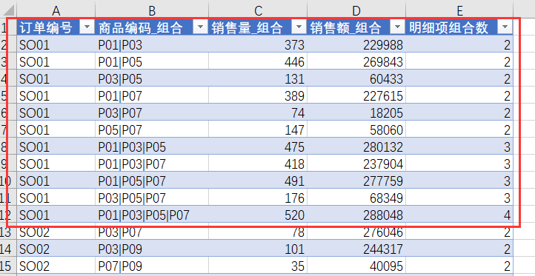Select sales amount cell 269843

356,61
